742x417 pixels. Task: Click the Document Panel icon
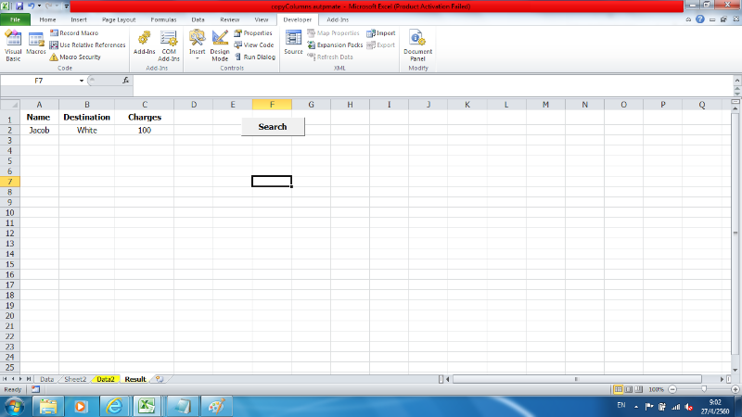(417, 44)
